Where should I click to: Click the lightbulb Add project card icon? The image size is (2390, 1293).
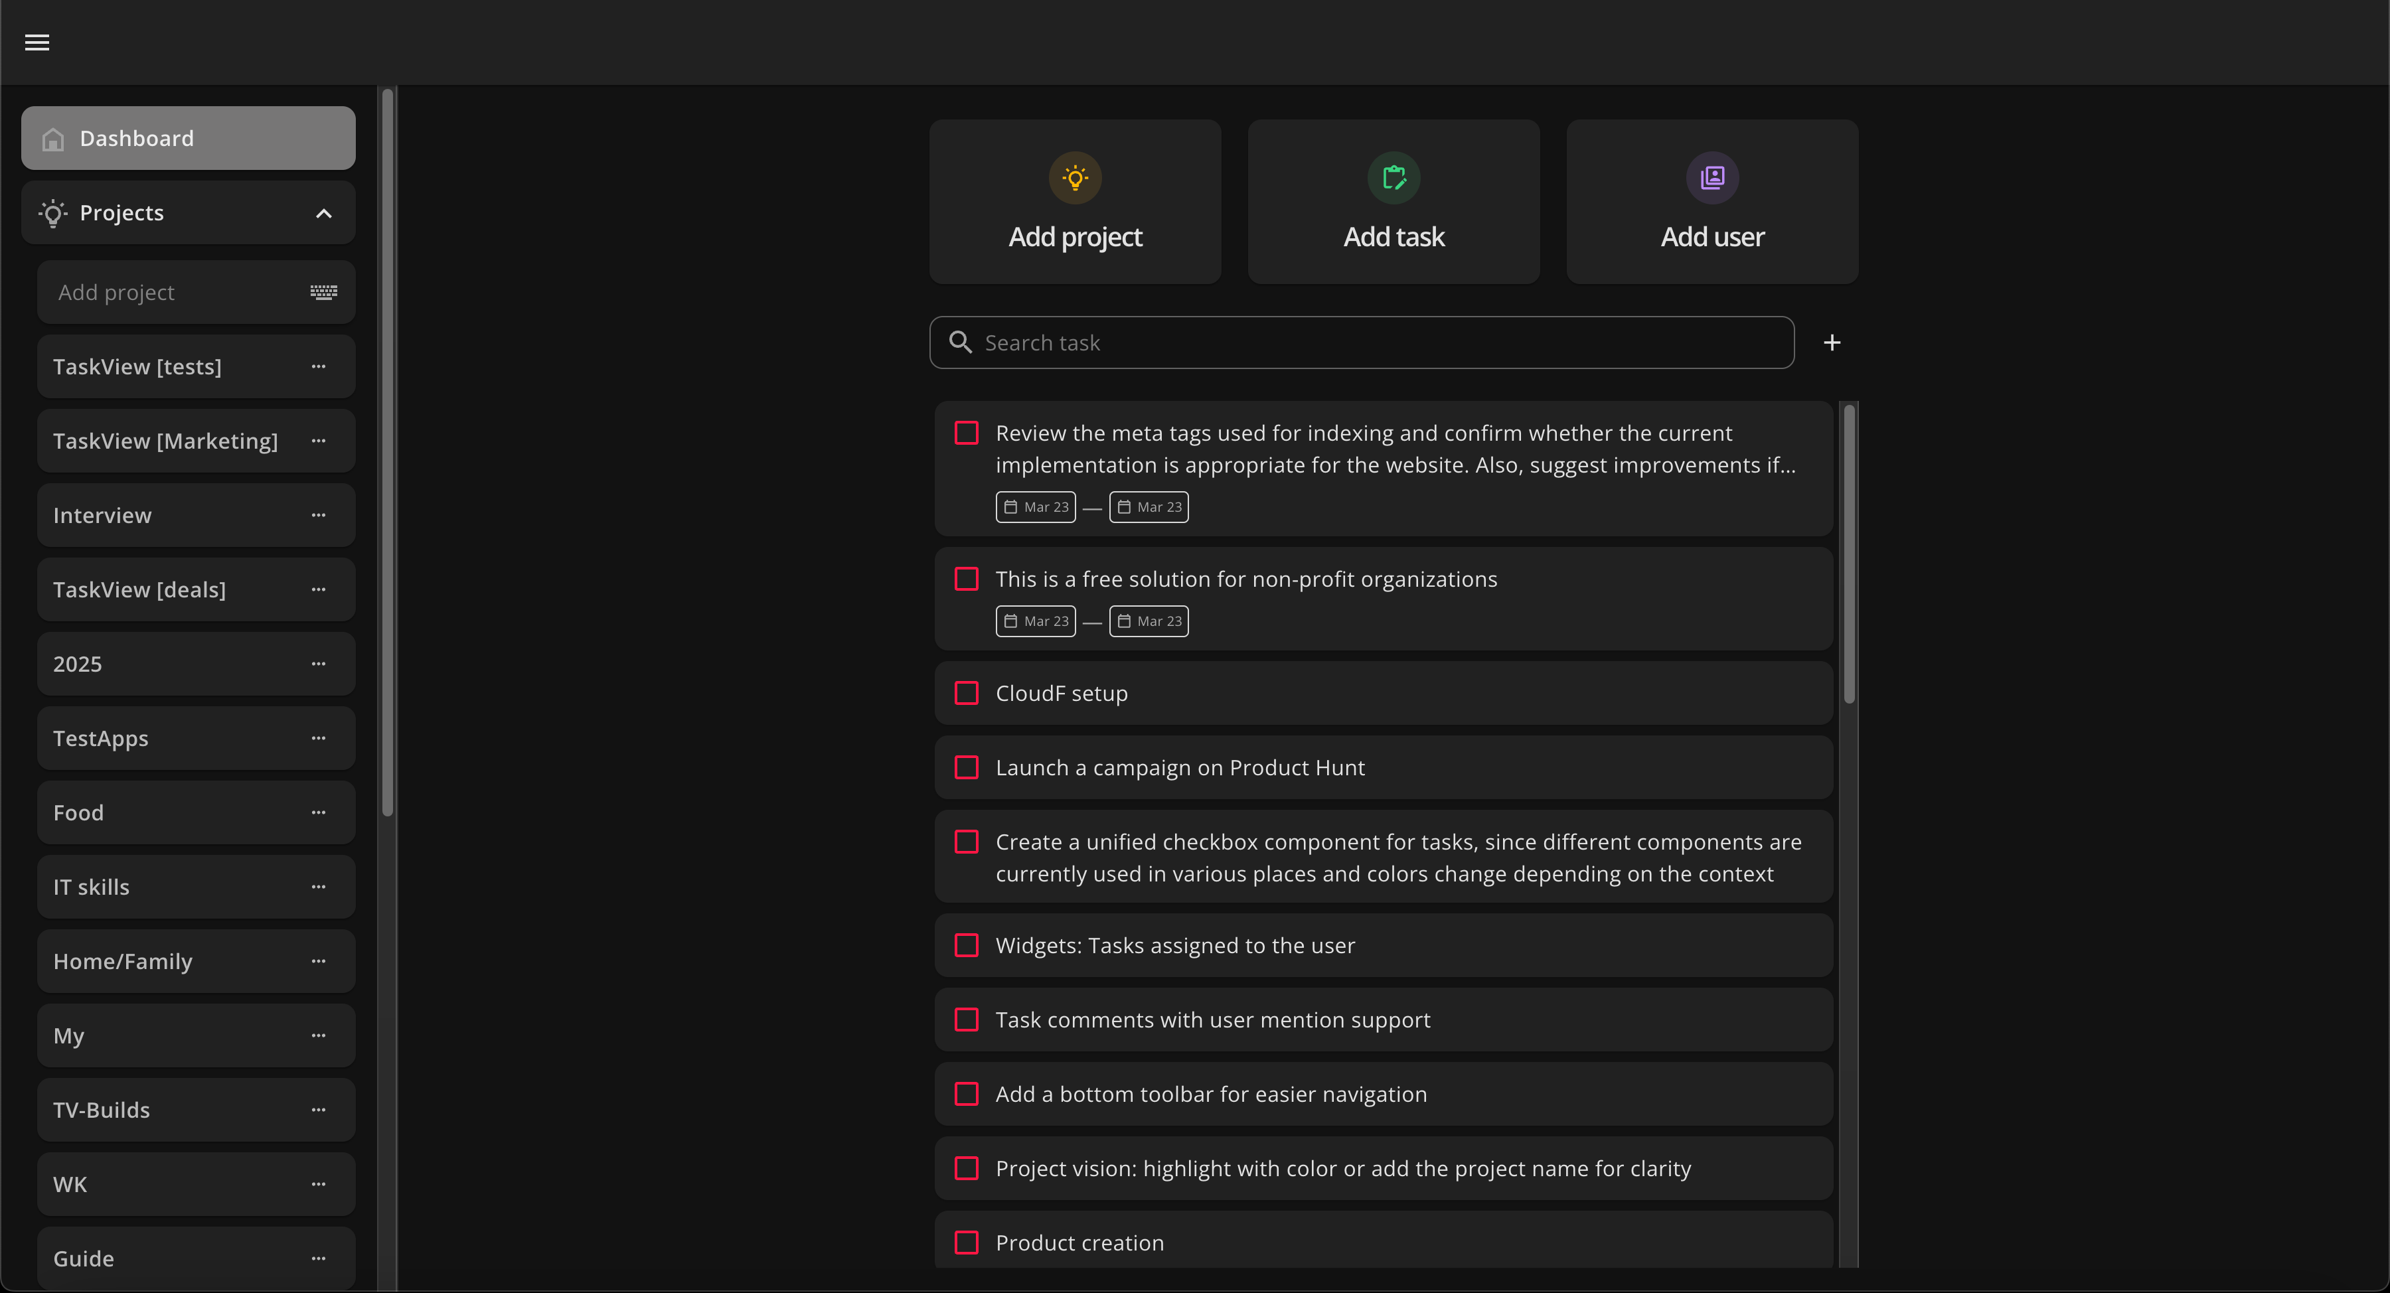[x=1074, y=177]
